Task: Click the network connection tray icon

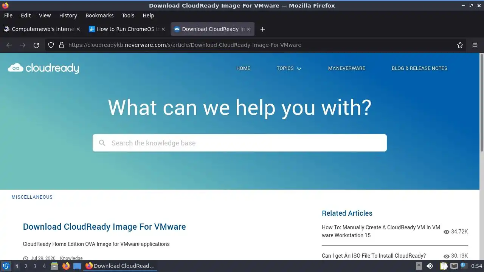Action: tap(454, 266)
